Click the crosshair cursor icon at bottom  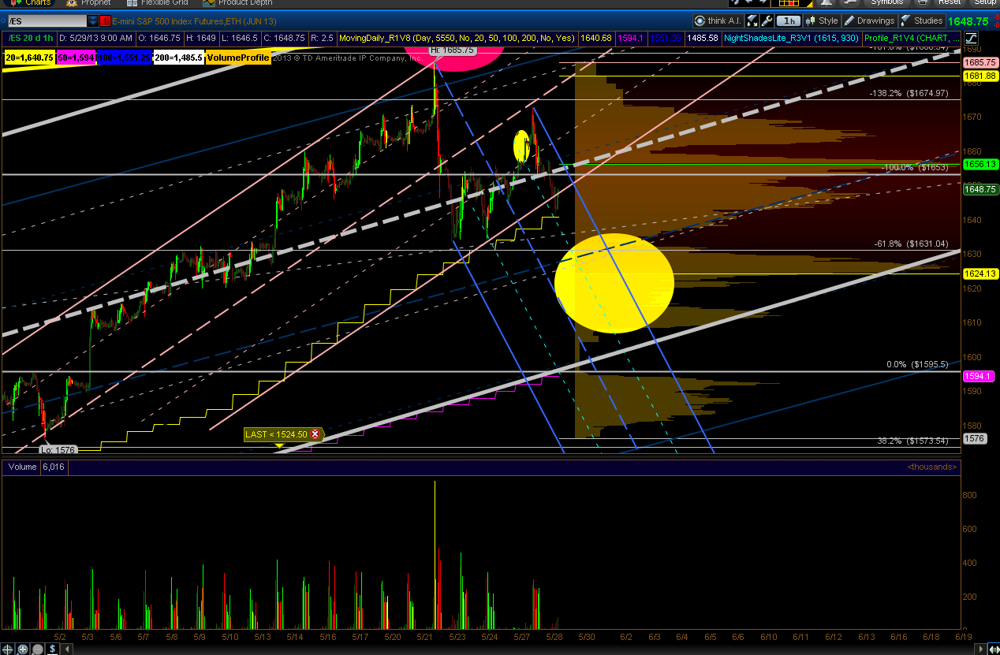[9, 649]
